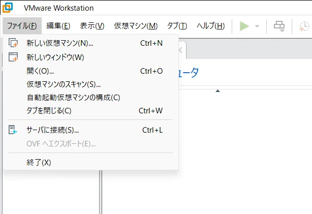Open the ヘルプ(H) menu
312x214 pixels.
[210, 26]
